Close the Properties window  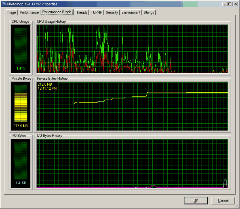pyautogui.click(x=235, y=4)
